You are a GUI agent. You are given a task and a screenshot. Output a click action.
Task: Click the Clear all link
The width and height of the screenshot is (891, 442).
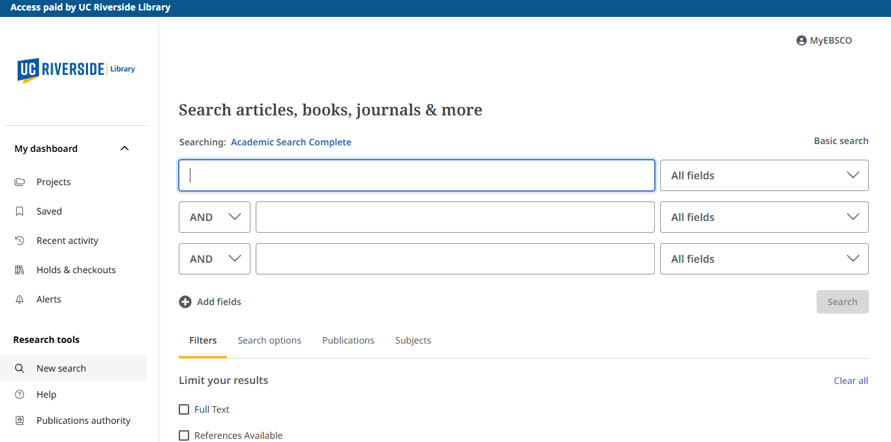(851, 380)
